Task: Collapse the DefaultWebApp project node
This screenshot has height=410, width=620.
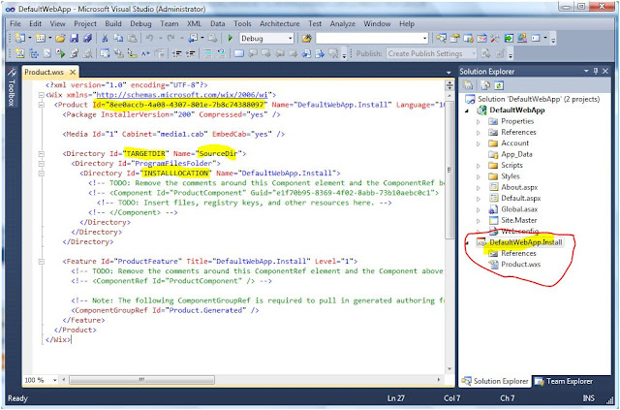Action: [467, 110]
